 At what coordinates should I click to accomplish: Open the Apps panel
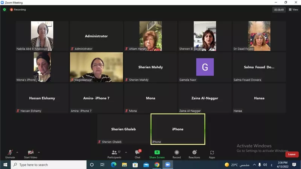(212, 154)
